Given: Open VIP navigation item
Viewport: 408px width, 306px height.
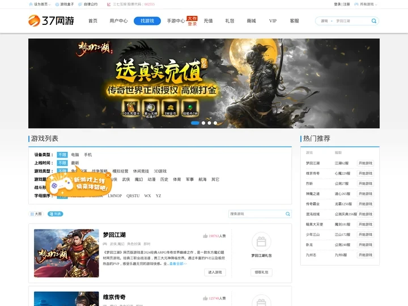Looking at the screenshot, I should click(x=273, y=21).
